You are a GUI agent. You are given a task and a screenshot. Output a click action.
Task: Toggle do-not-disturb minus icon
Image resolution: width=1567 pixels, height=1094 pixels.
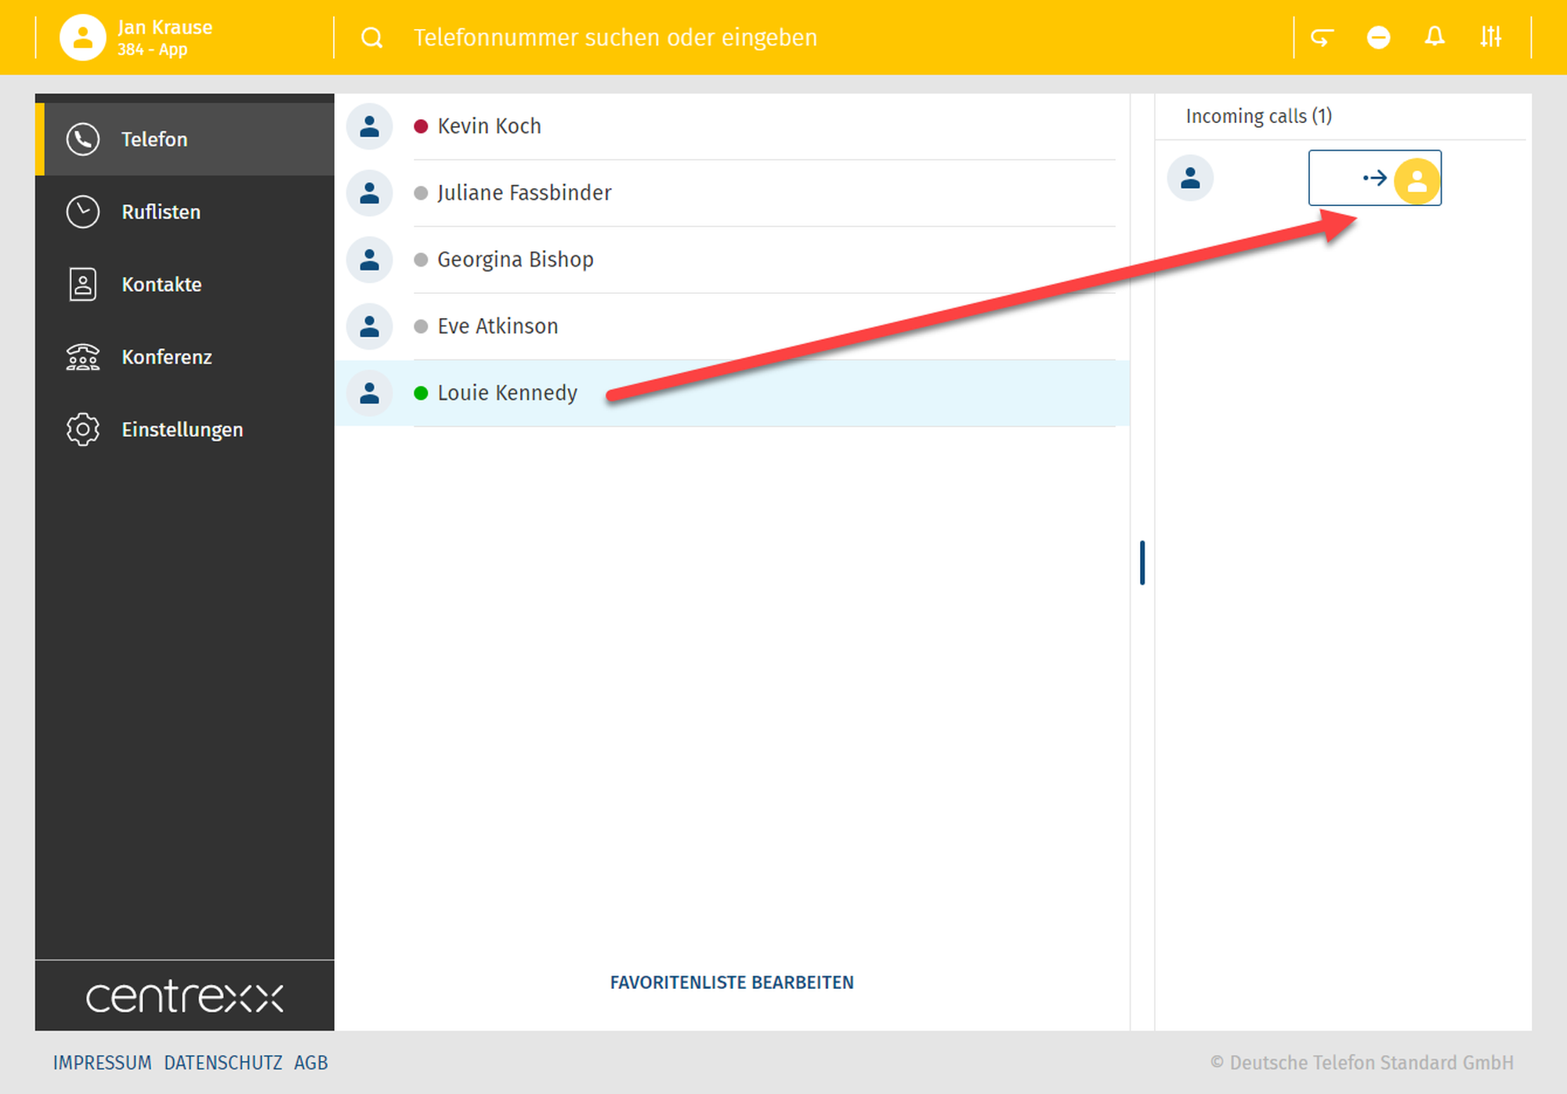point(1378,37)
